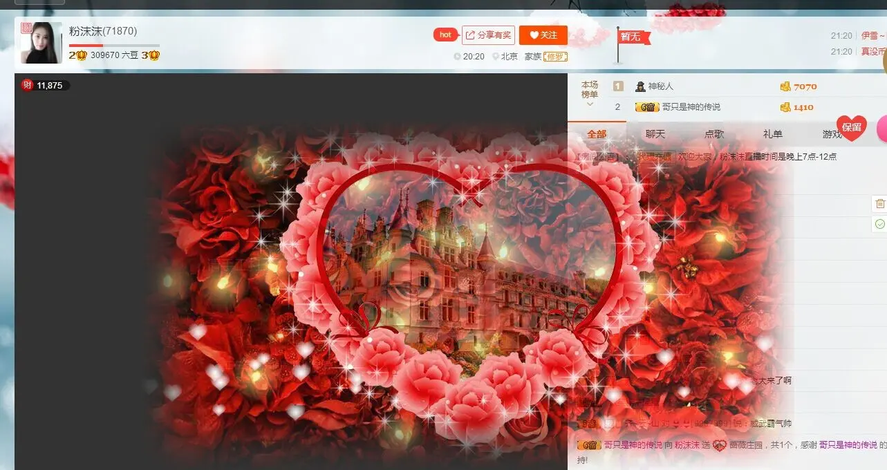This screenshot has height=470, width=887.
Task: Click the 保留 heart icon
Action: tap(852, 128)
